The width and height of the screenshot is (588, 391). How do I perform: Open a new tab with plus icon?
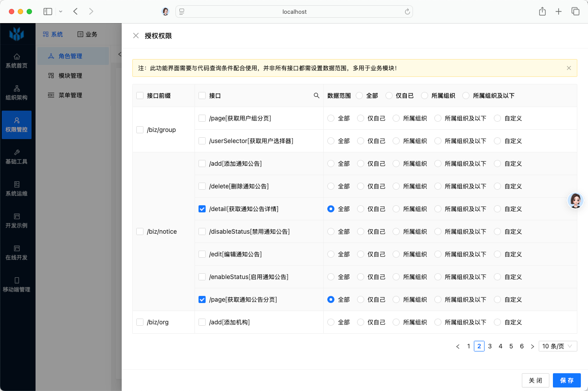click(559, 12)
